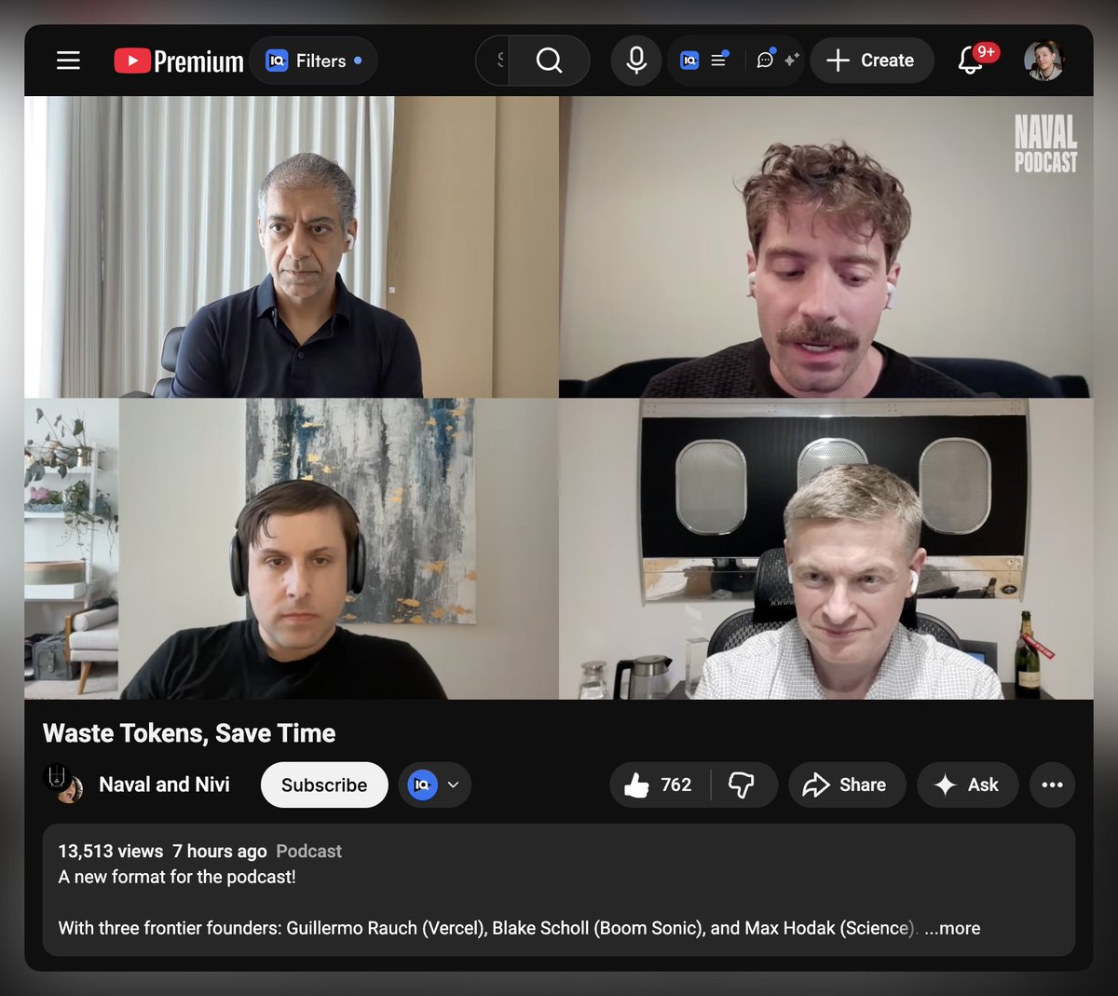Click the video title Waste Tokens, Save Time
Viewport: 1118px width, 996px height.
pyautogui.click(x=189, y=733)
